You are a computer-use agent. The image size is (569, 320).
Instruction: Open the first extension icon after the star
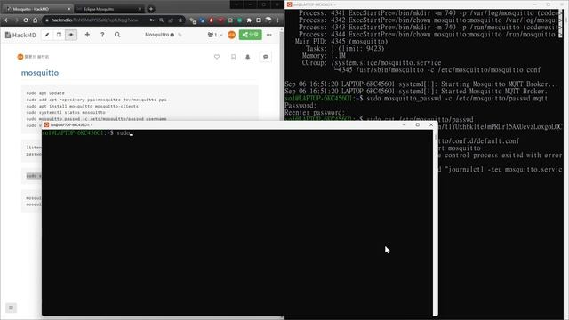[193, 20]
